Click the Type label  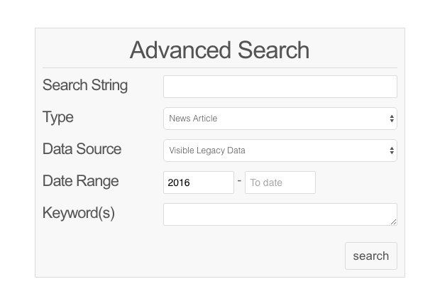click(x=58, y=117)
